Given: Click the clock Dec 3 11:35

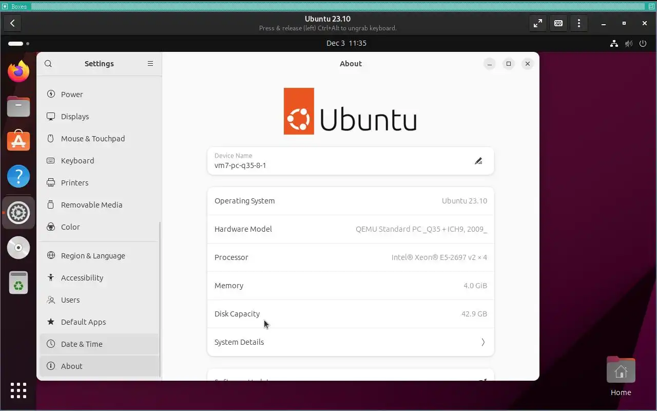Looking at the screenshot, I should click(346, 44).
